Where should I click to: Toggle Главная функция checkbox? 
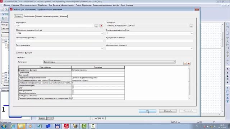point(17,53)
